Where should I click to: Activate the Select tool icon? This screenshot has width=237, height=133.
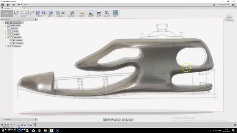116,13
